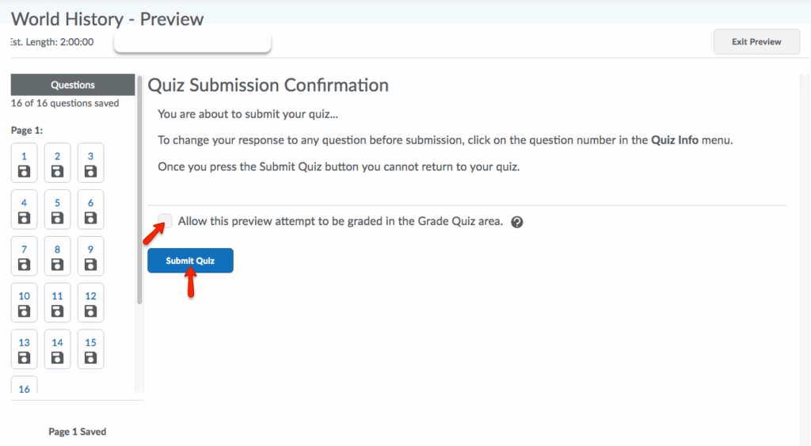Click the Exit Preview button
Image resolution: width=811 pixels, height=446 pixels.
point(756,42)
